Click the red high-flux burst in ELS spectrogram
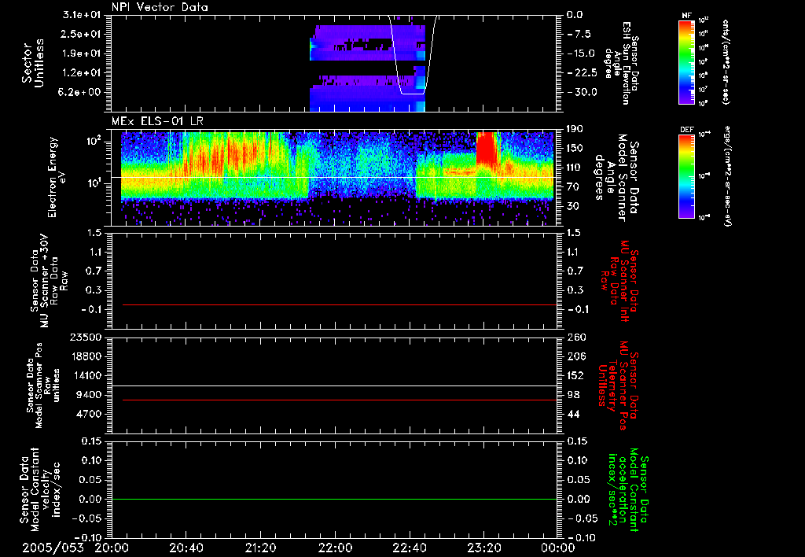This screenshot has height=557, width=805. (x=487, y=149)
